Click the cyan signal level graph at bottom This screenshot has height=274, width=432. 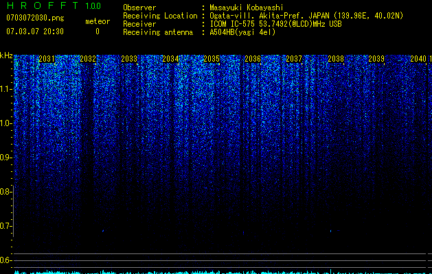[x=223, y=272]
